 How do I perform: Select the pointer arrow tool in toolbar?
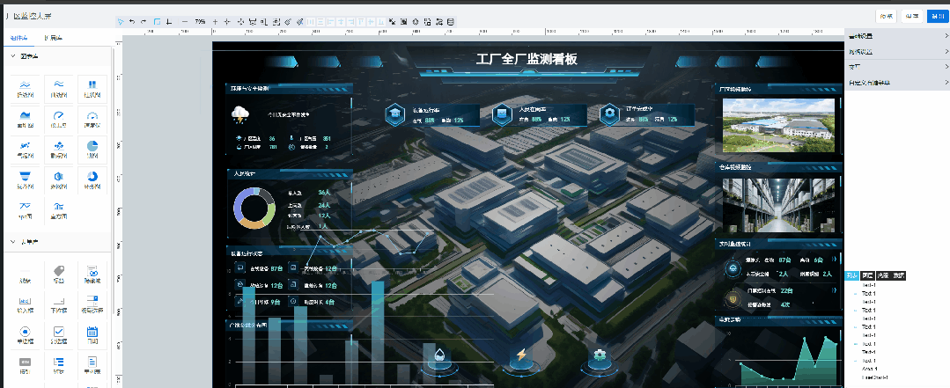pos(121,21)
